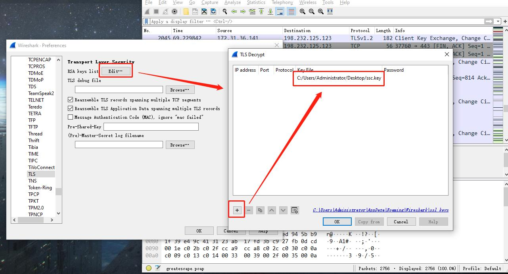The height and width of the screenshot is (274, 508).
Task: Select the ssc.key Key File entry
Action: point(339,78)
